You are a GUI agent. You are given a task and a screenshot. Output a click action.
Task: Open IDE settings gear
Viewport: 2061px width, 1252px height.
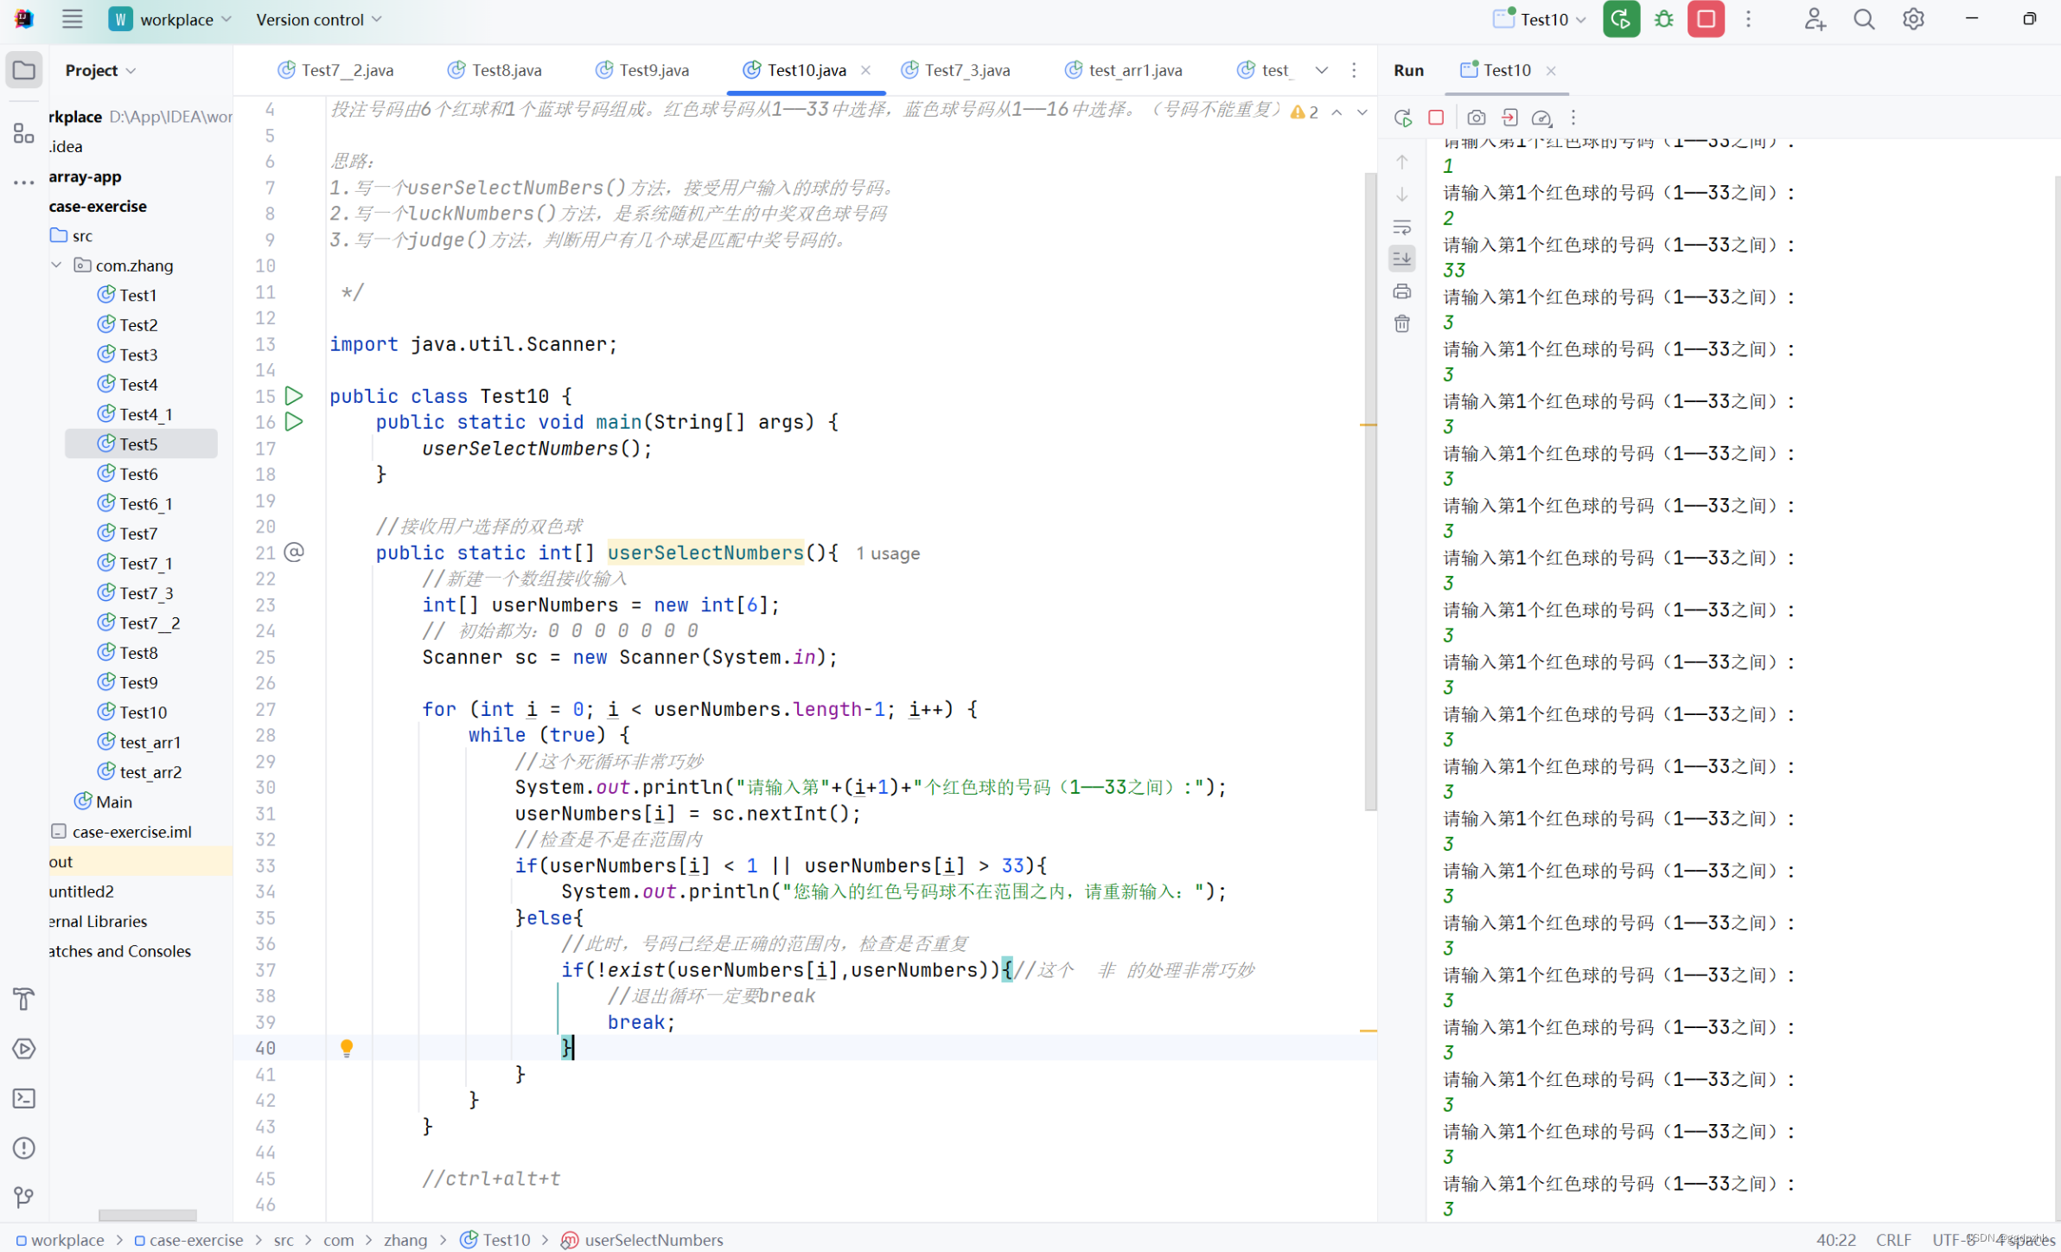[1913, 19]
